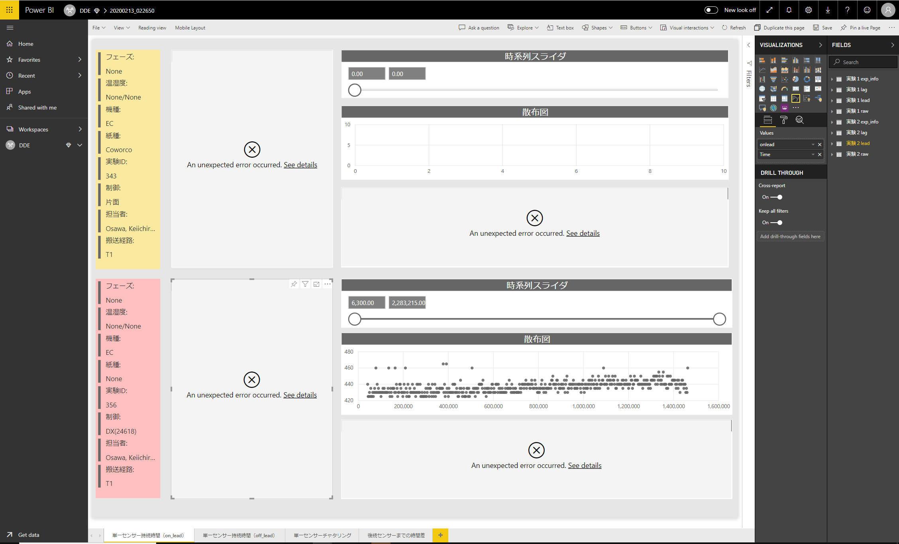Open the Analytics magnifier tab
This screenshot has height=544, width=899.
[799, 120]
